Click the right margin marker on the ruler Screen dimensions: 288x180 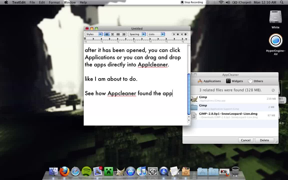pos(186,39)
